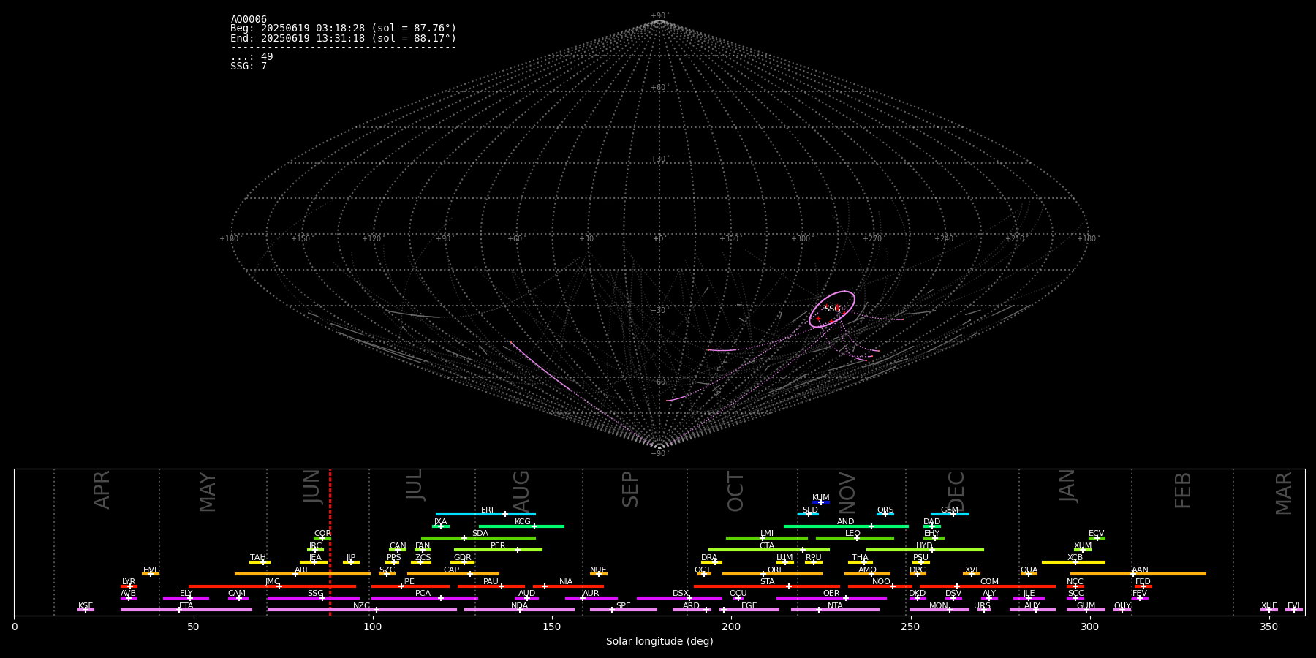Click the QUA shower label

[x=1029, y=570]
